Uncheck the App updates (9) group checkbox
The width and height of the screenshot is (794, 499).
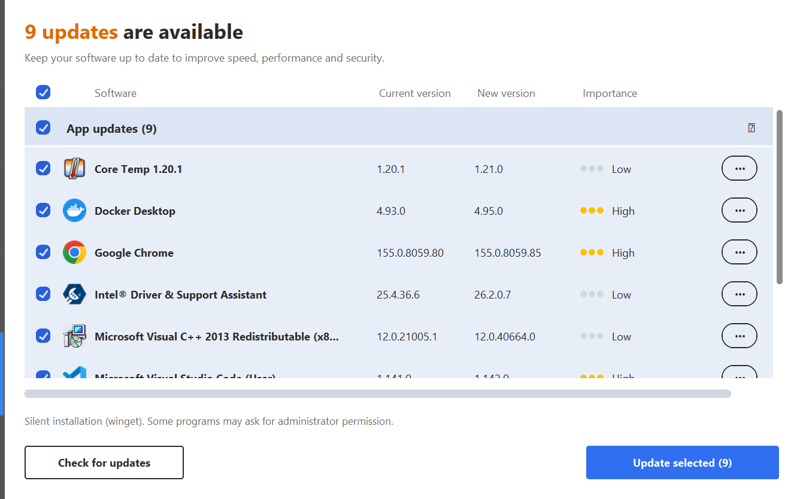[43, 127]
